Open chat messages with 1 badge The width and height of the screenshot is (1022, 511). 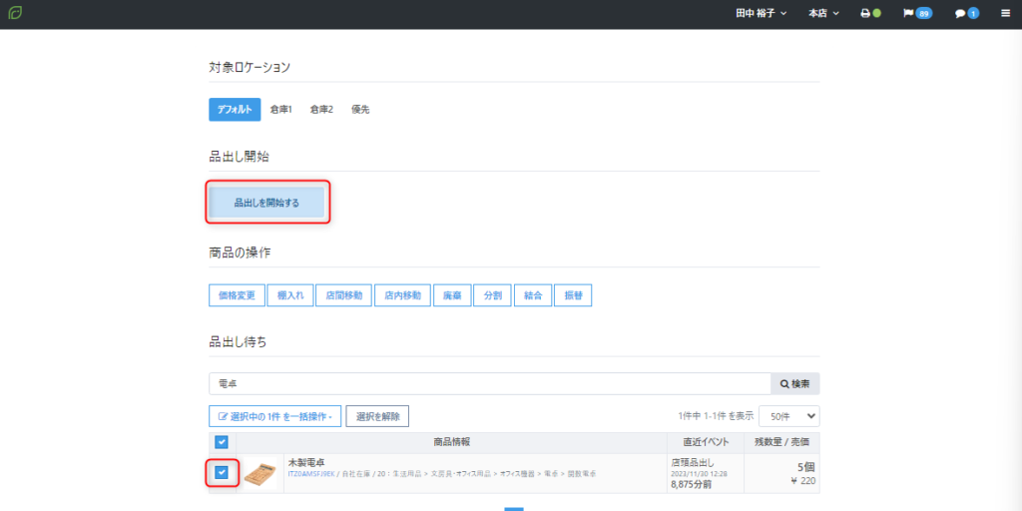(x=967, y=13)
